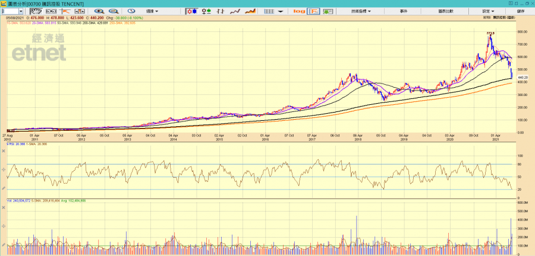Image resolution: width=535 pixels, height=256 pixels.
Task: Open the 設定 settings menu
Action: [487, 11]
